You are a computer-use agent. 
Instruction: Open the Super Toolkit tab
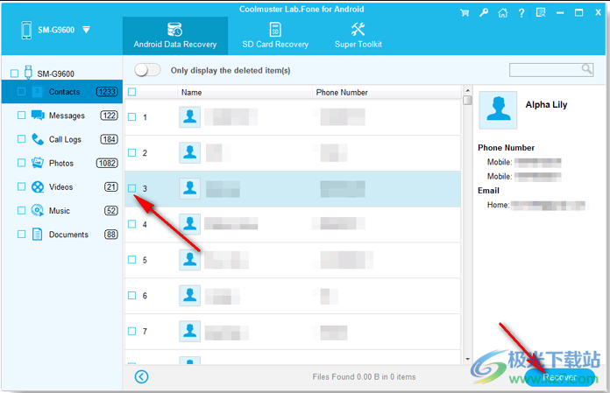tap(358, 36)
